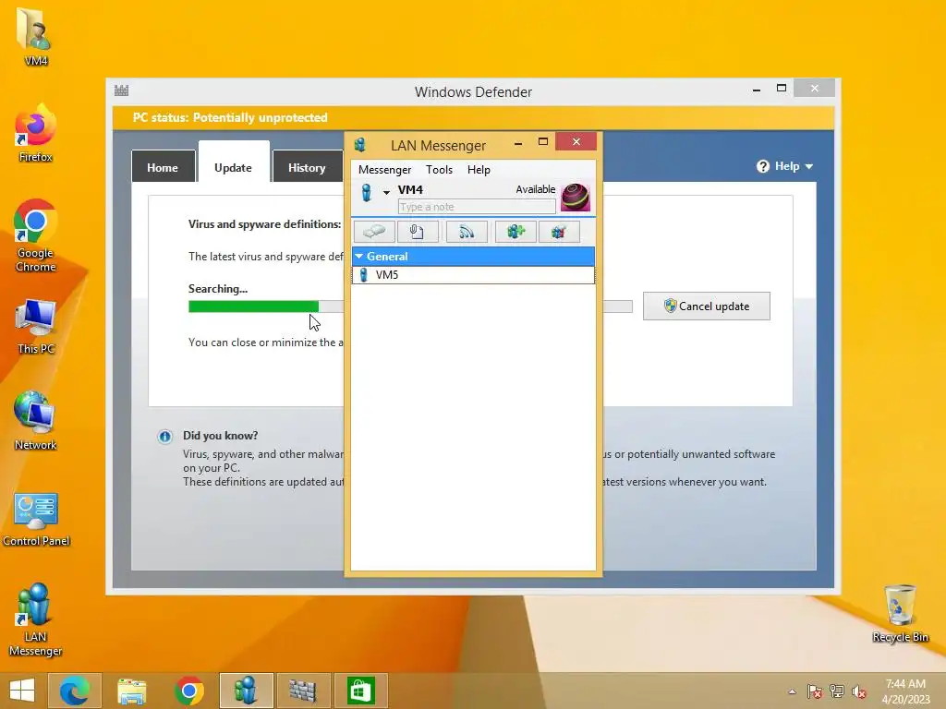Screen dimensions: 946x709
Task: Open File Explorer from the taskbar
Action: [x=131, y=691]
